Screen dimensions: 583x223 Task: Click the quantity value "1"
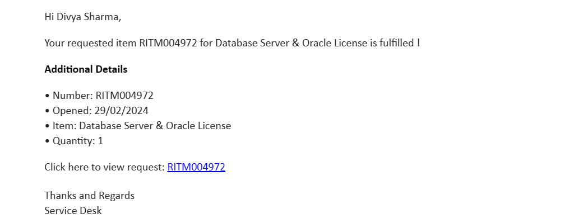pos(100,141)
